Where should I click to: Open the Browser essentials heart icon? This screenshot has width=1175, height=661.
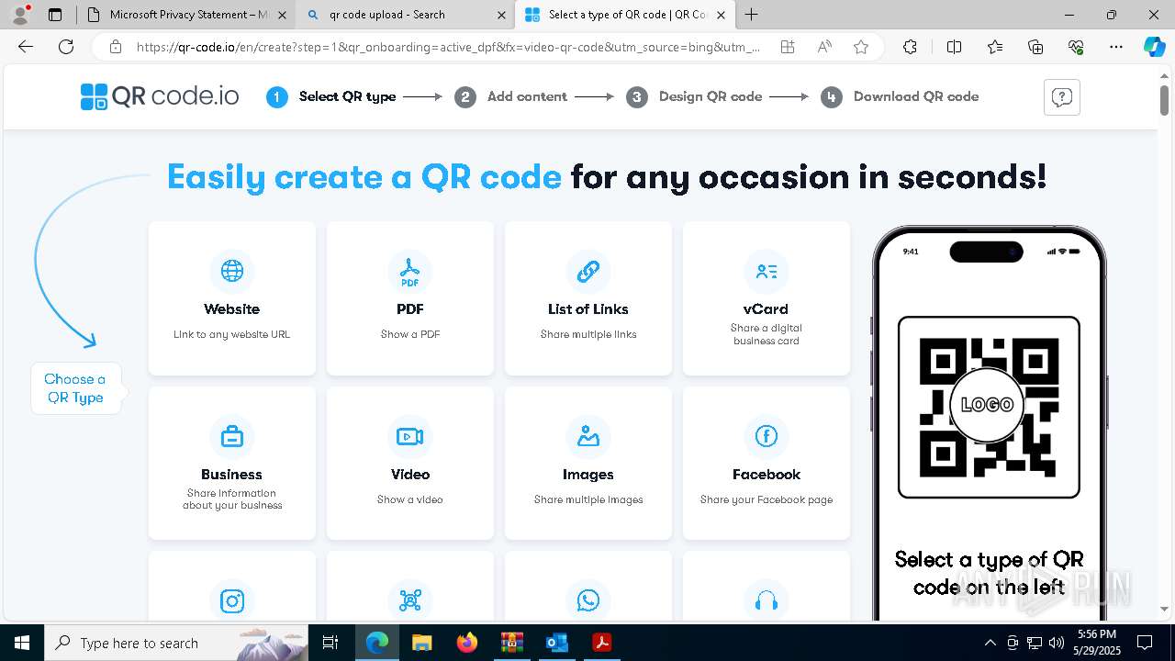click(1076, 47)
